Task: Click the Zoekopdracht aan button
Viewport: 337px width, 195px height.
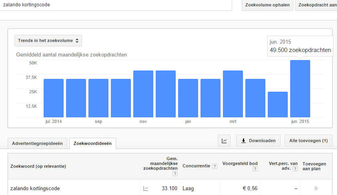Action: click(x=316, y=5)
